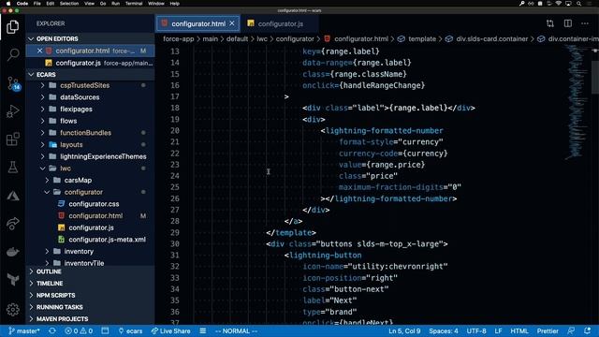
Task: Open the Help menu
Action: coord(175,4)
